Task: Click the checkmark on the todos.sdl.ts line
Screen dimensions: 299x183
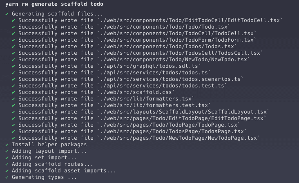Action: (x=13, y=66)
